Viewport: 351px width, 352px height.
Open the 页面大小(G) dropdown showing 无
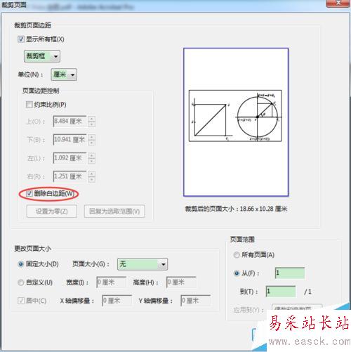(x=143, y=264)
